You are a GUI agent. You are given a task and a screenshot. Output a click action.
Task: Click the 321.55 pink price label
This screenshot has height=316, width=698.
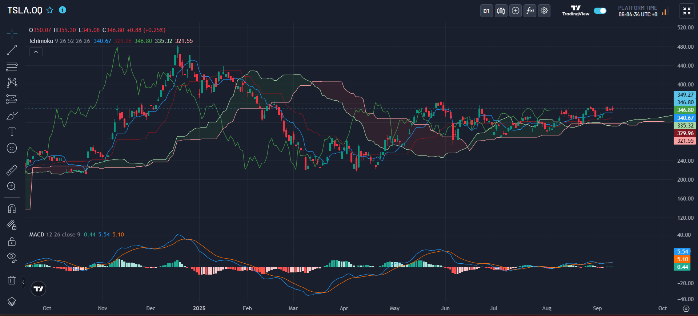(685, 141)
